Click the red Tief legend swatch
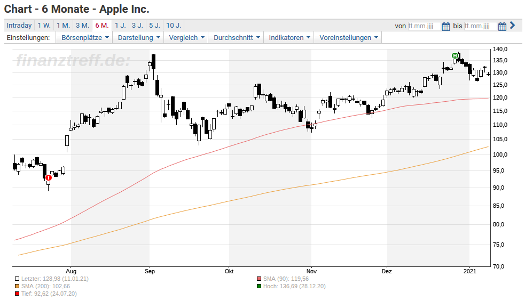525x301 pixels. click(17, 294)
